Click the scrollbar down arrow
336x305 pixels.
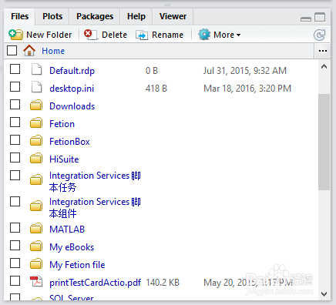[324, 293]
